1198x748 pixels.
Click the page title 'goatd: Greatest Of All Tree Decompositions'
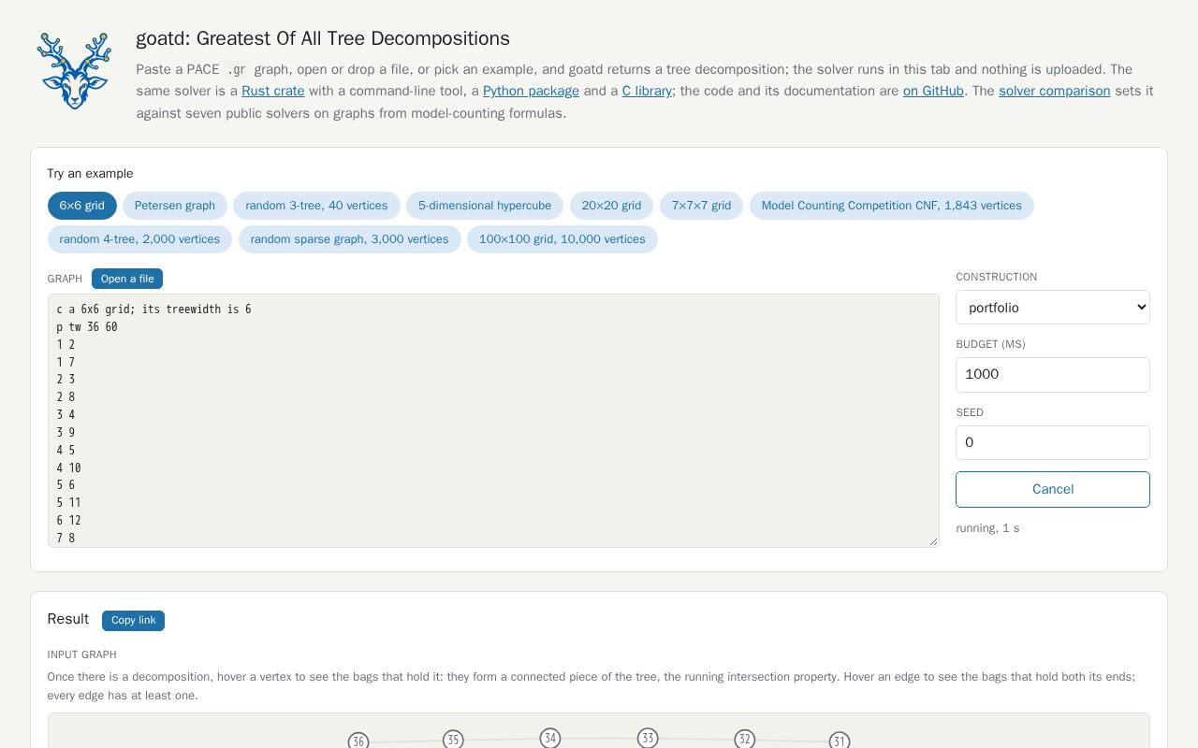(x=323, y=38)
